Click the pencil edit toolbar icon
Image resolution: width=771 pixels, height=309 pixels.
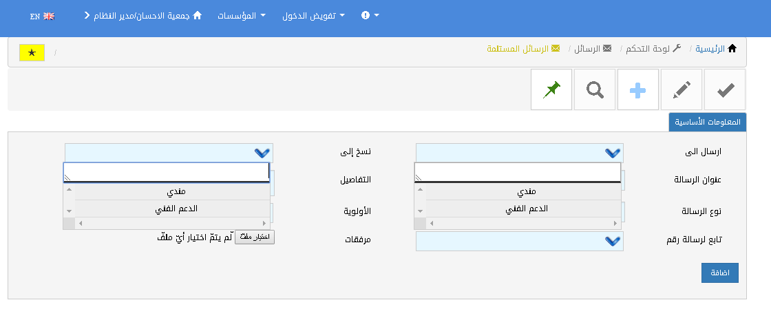pyautogui.click(x=682, y=89)
